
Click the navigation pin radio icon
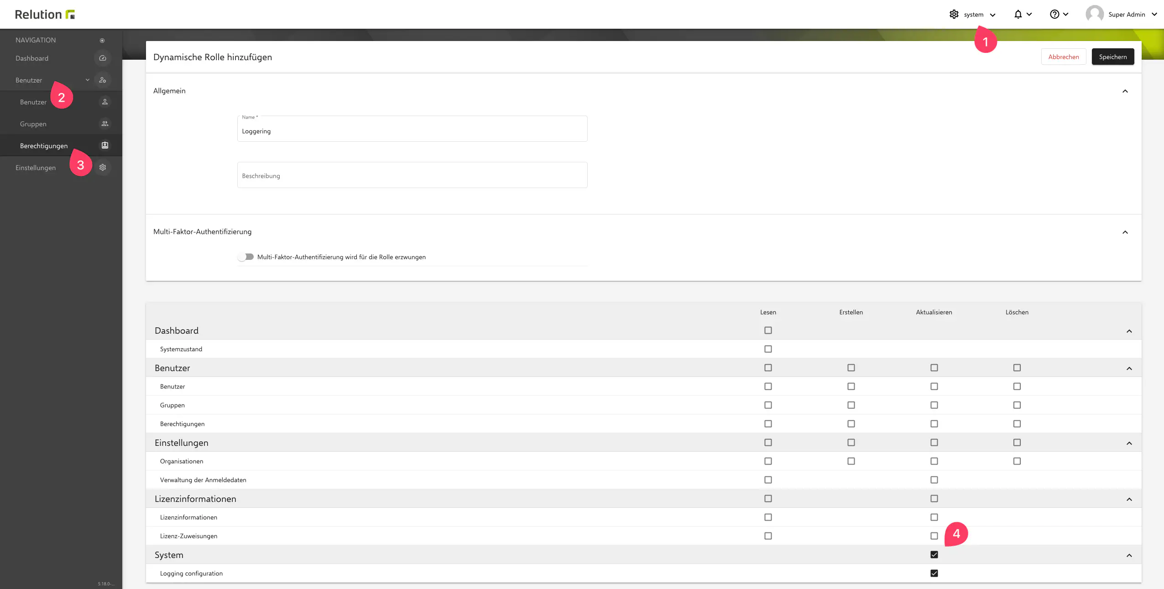tap(102, 40)
